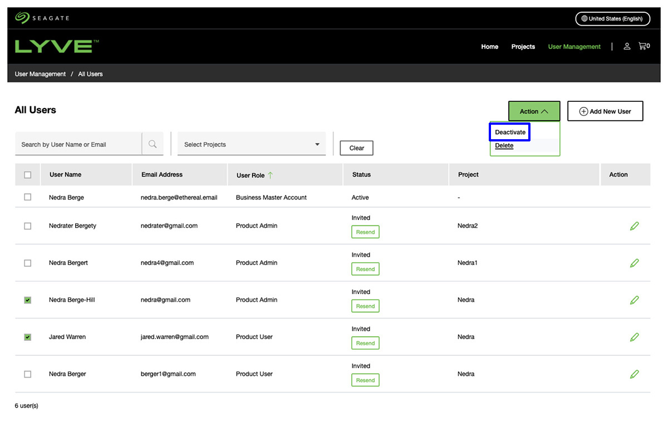The width and height of the screenshot is (668, 421).
Task: Uncheck the Jared Warren checkbox
Action: 28,337
